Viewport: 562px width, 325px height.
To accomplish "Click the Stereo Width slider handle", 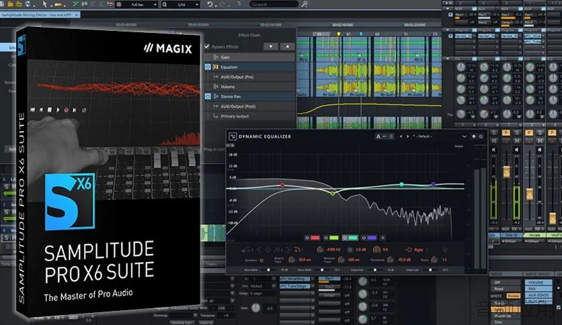I will (322, 270).
